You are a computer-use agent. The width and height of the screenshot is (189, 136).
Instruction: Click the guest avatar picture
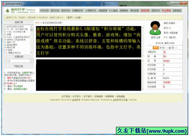point(155,28)
